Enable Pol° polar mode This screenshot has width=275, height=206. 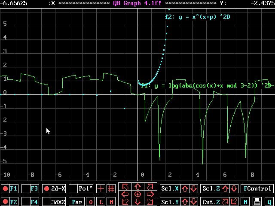82,188
